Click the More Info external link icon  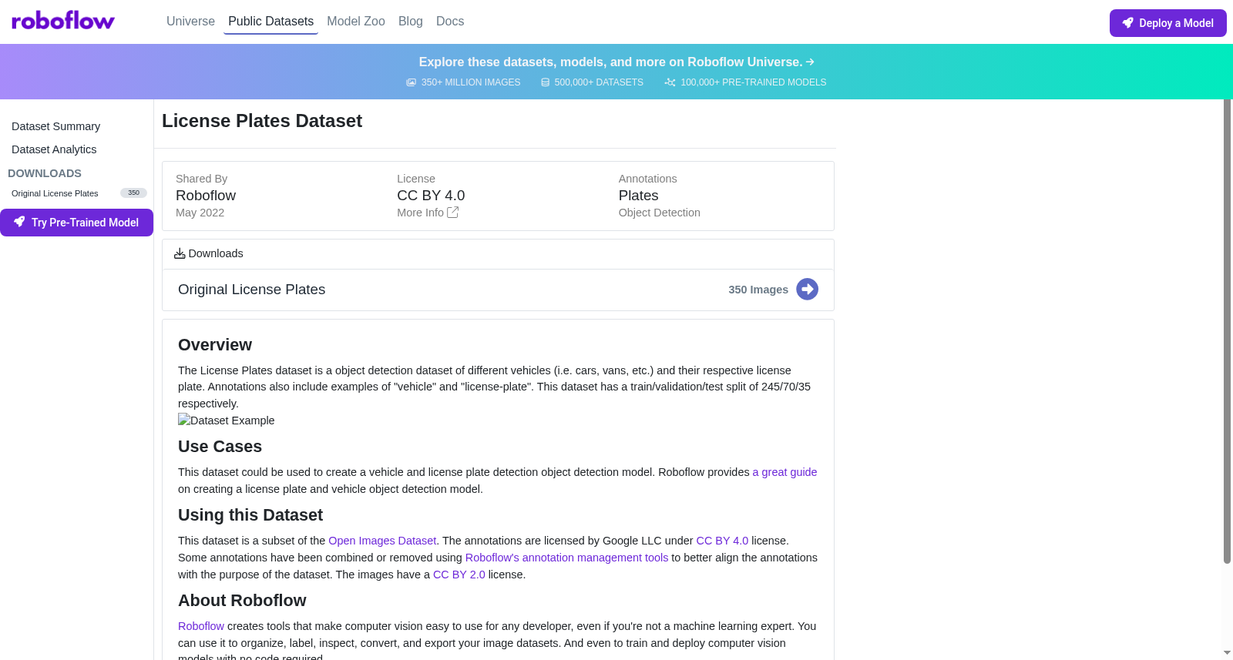click(x=453, y=213)
